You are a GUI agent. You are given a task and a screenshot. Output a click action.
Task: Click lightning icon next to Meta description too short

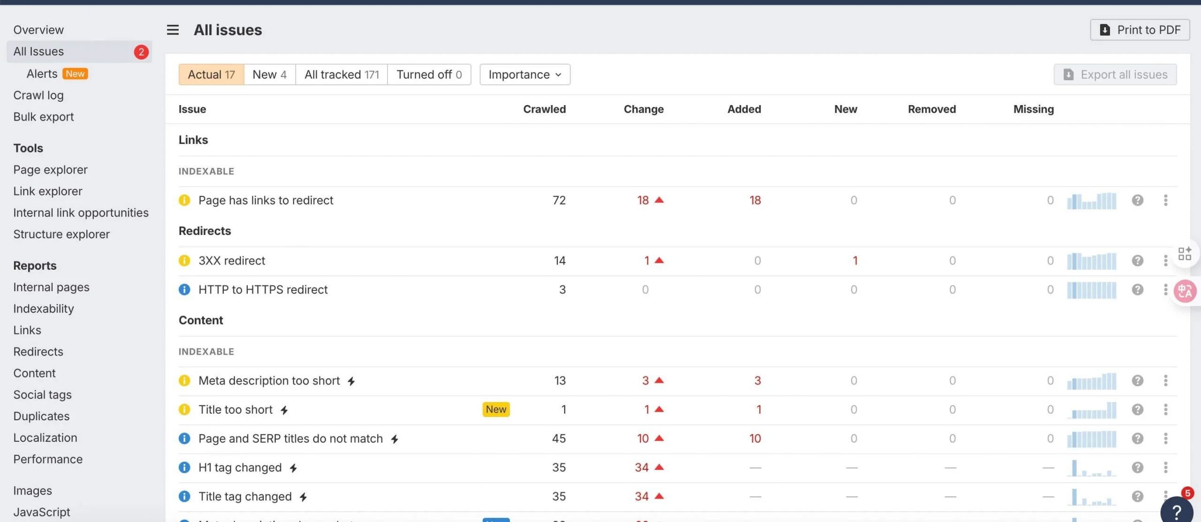coord(351,381)
